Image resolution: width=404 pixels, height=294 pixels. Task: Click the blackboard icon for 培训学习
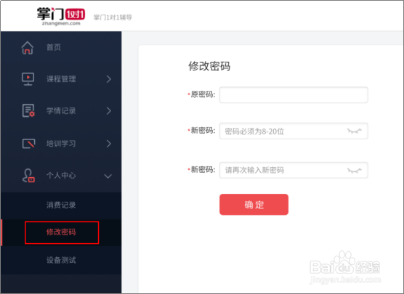pyautogui.click(x=28, y=144)
